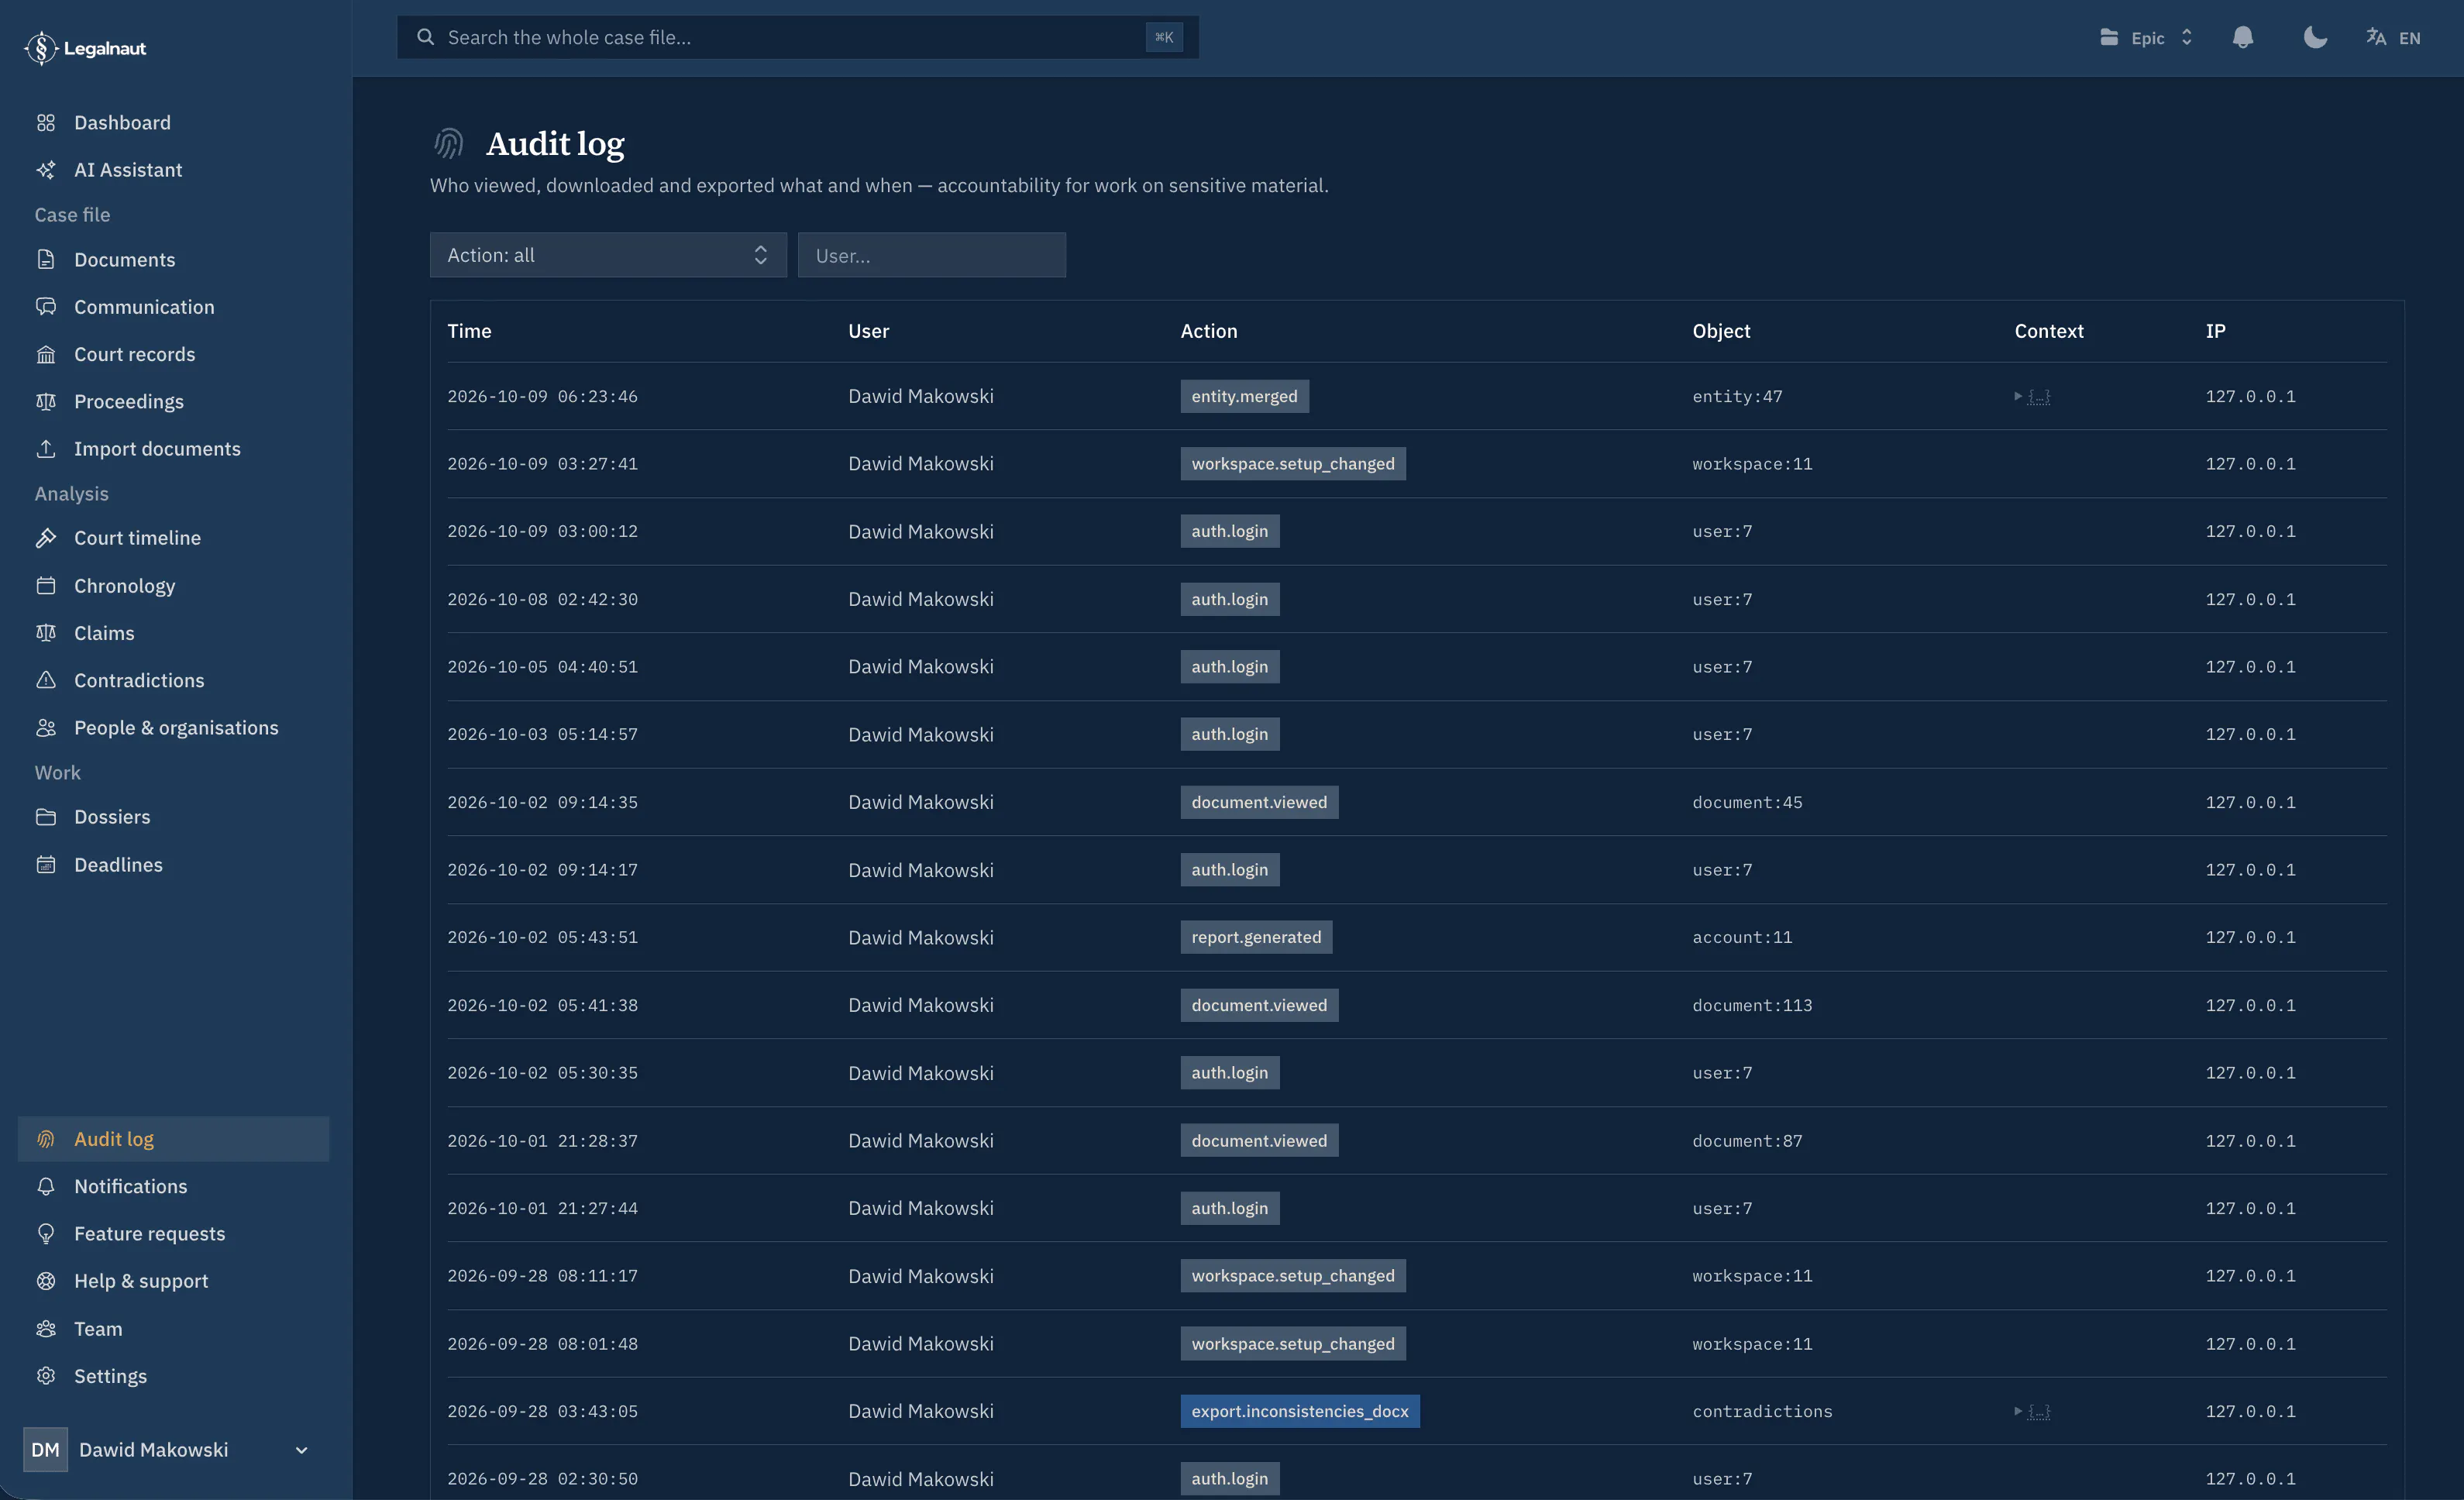Click the People & organisations icon
Screen dimensions: 2464x1500
[46, 728]
